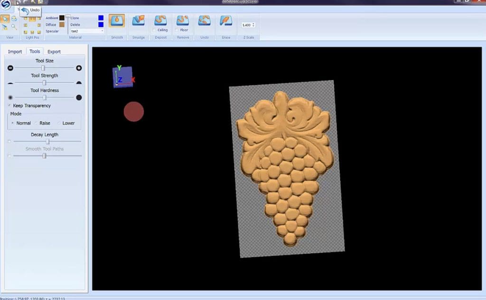Screen dimensions: 486x300
Task: Open the application logo menu button
Action: 6,4
